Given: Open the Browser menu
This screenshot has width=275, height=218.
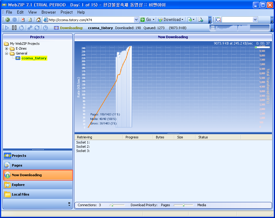Looking at the screenshot, I should (49, 12).
